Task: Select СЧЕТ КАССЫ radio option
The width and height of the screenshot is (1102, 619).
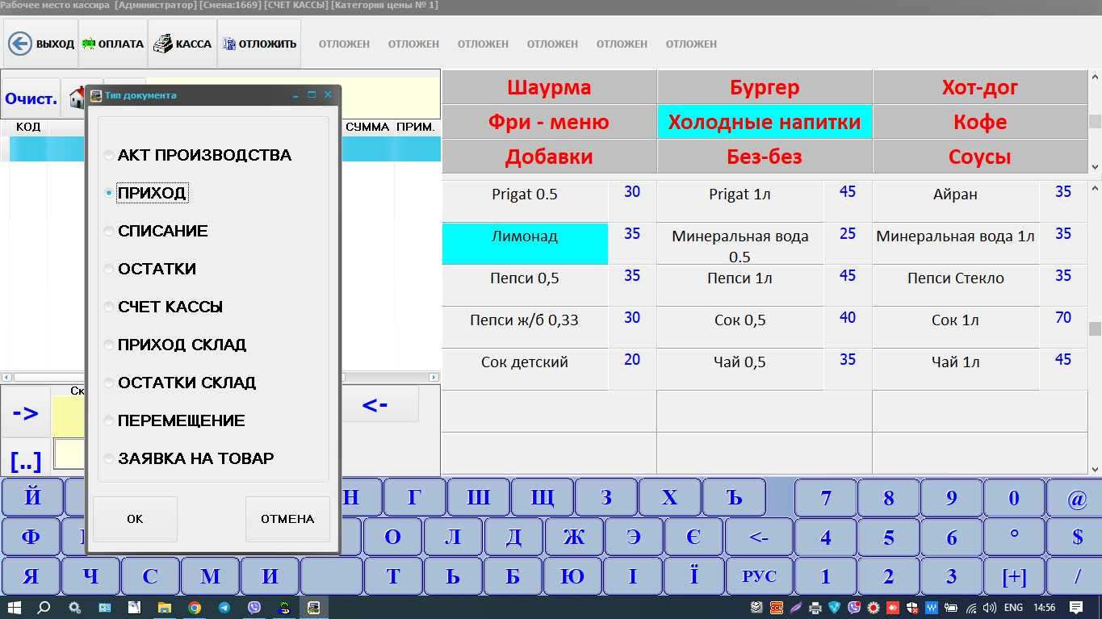Action: [163, 307]
